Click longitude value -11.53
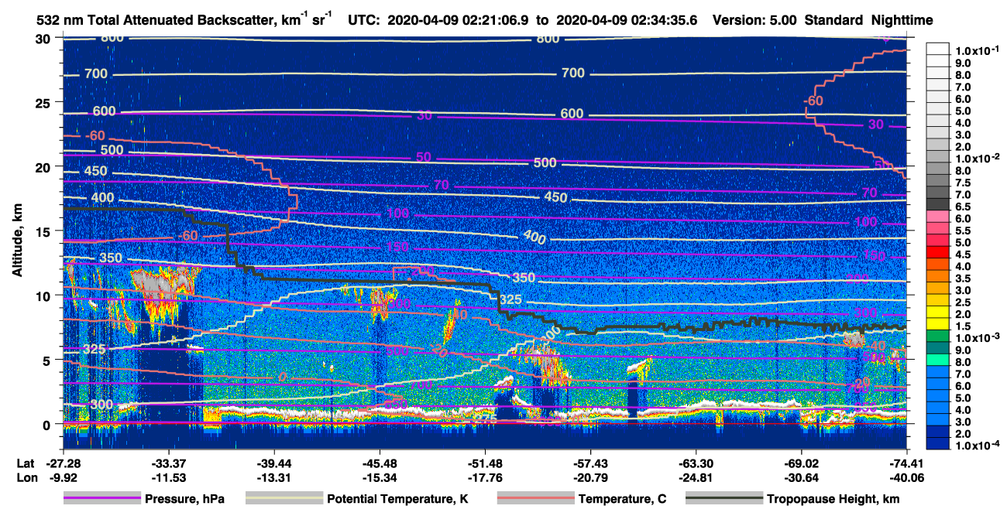This screenshot has width=1007, height=516. point(168,477)
